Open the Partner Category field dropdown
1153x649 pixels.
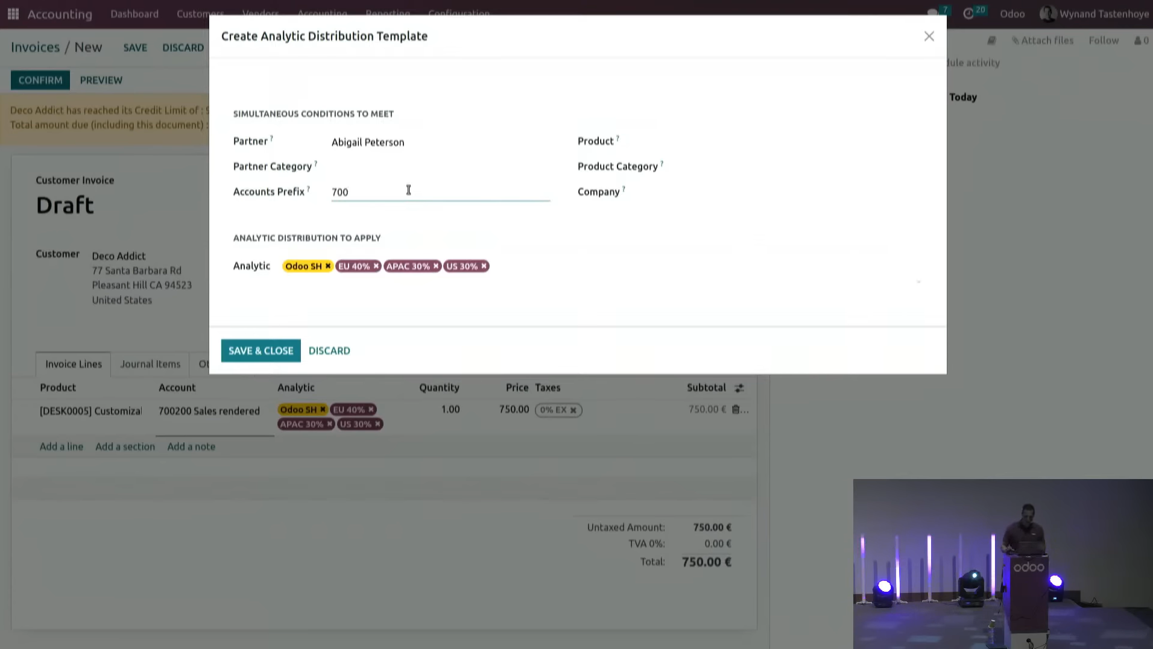click(440, 167)
